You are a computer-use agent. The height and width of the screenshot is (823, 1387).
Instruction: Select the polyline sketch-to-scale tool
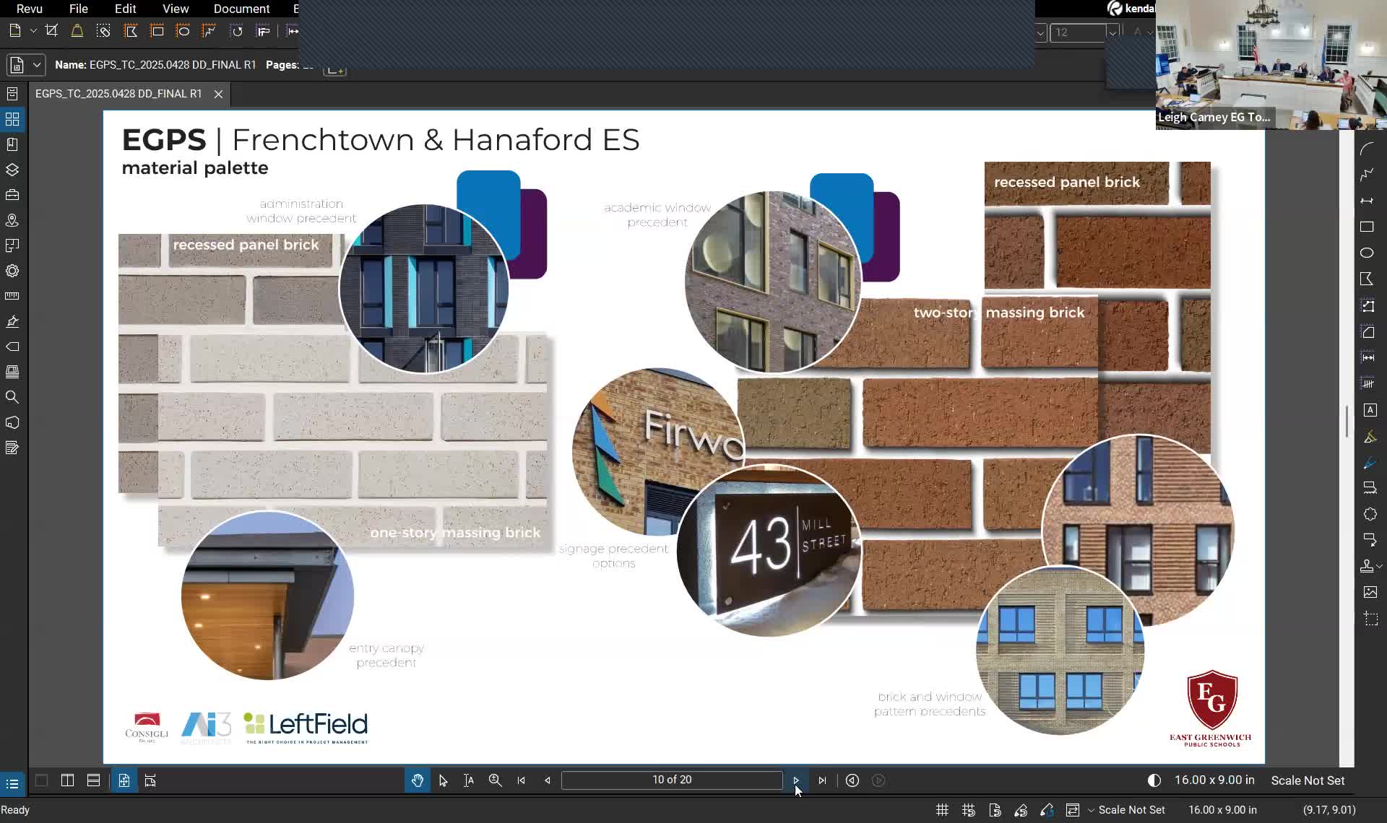(x=209, y=31)
